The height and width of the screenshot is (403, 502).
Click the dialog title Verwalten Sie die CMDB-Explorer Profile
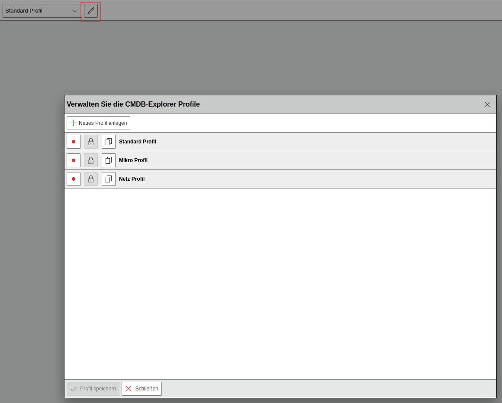pos(133,104)
